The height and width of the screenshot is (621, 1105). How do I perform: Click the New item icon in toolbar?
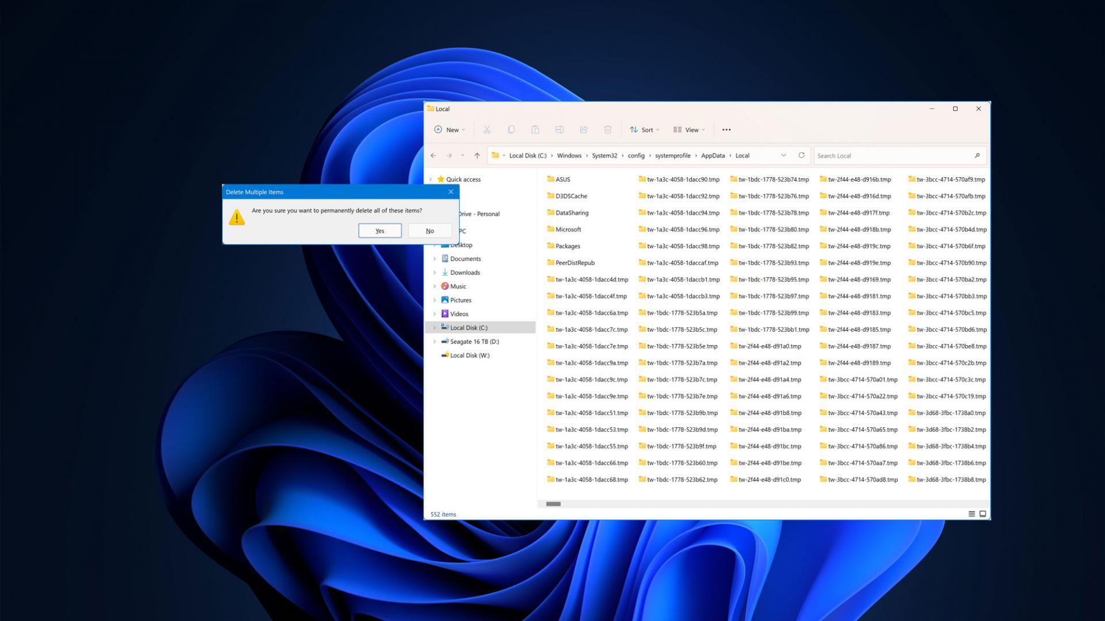449,129
